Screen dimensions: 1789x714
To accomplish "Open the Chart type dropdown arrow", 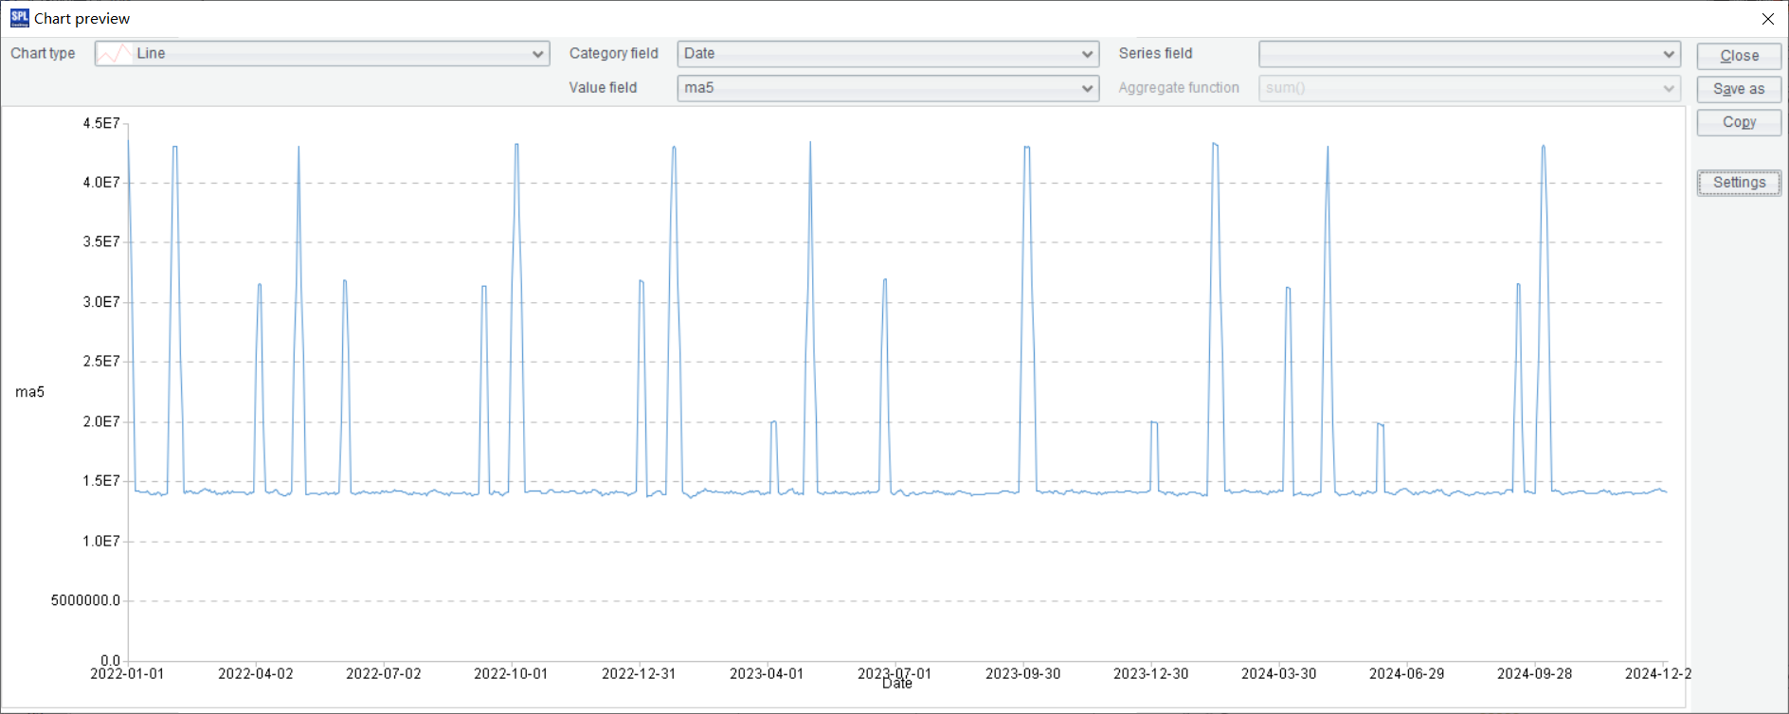I will pyautogui.click(x=537, y=54).
